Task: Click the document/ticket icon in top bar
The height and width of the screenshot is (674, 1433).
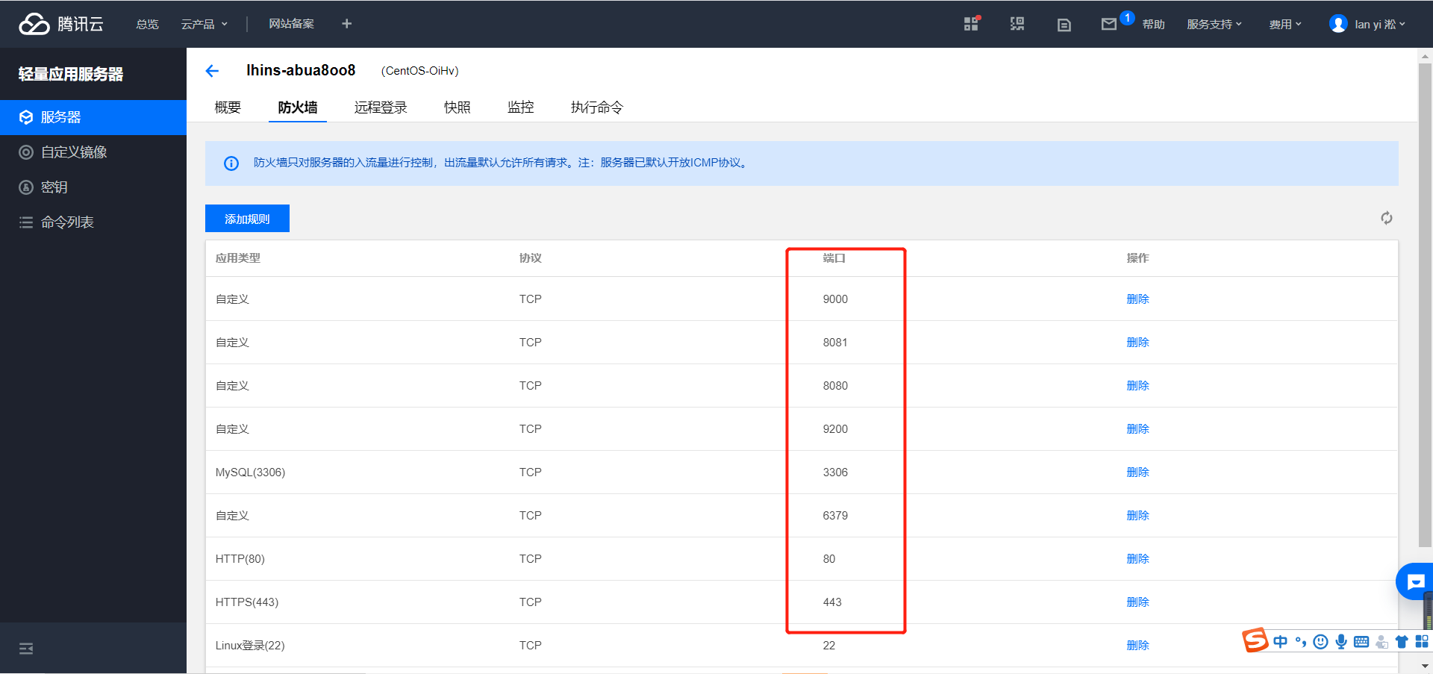Action: click(x=1063, y=23)
